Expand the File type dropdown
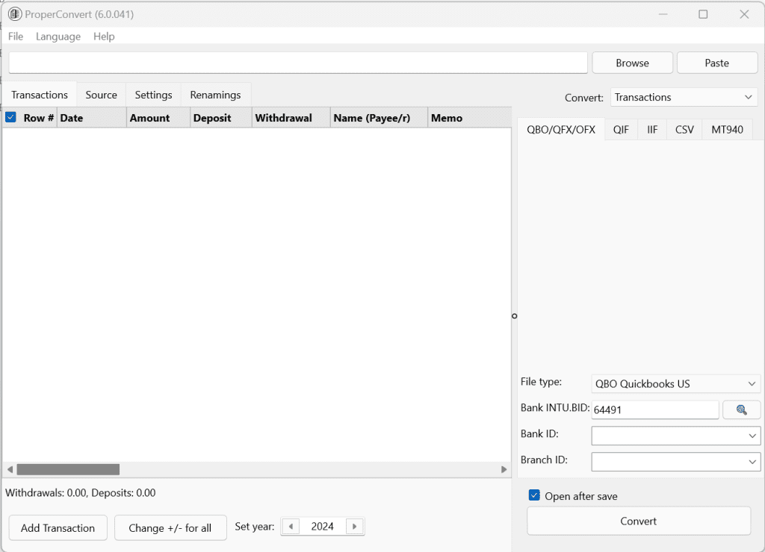This screenshot has width=765, height=552. pos(675,384)
